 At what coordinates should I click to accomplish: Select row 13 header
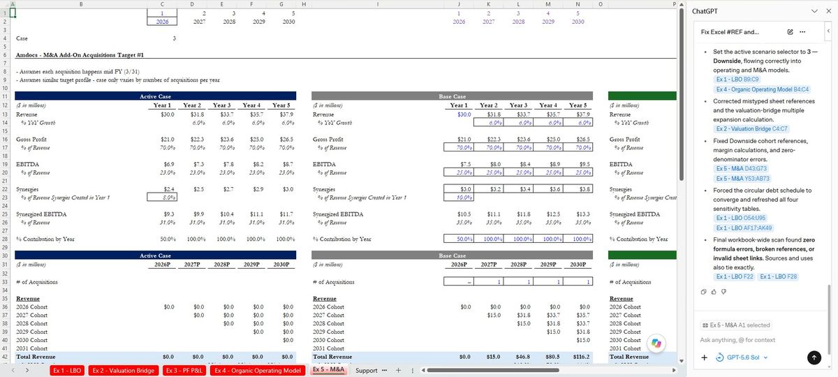[3, 114]
